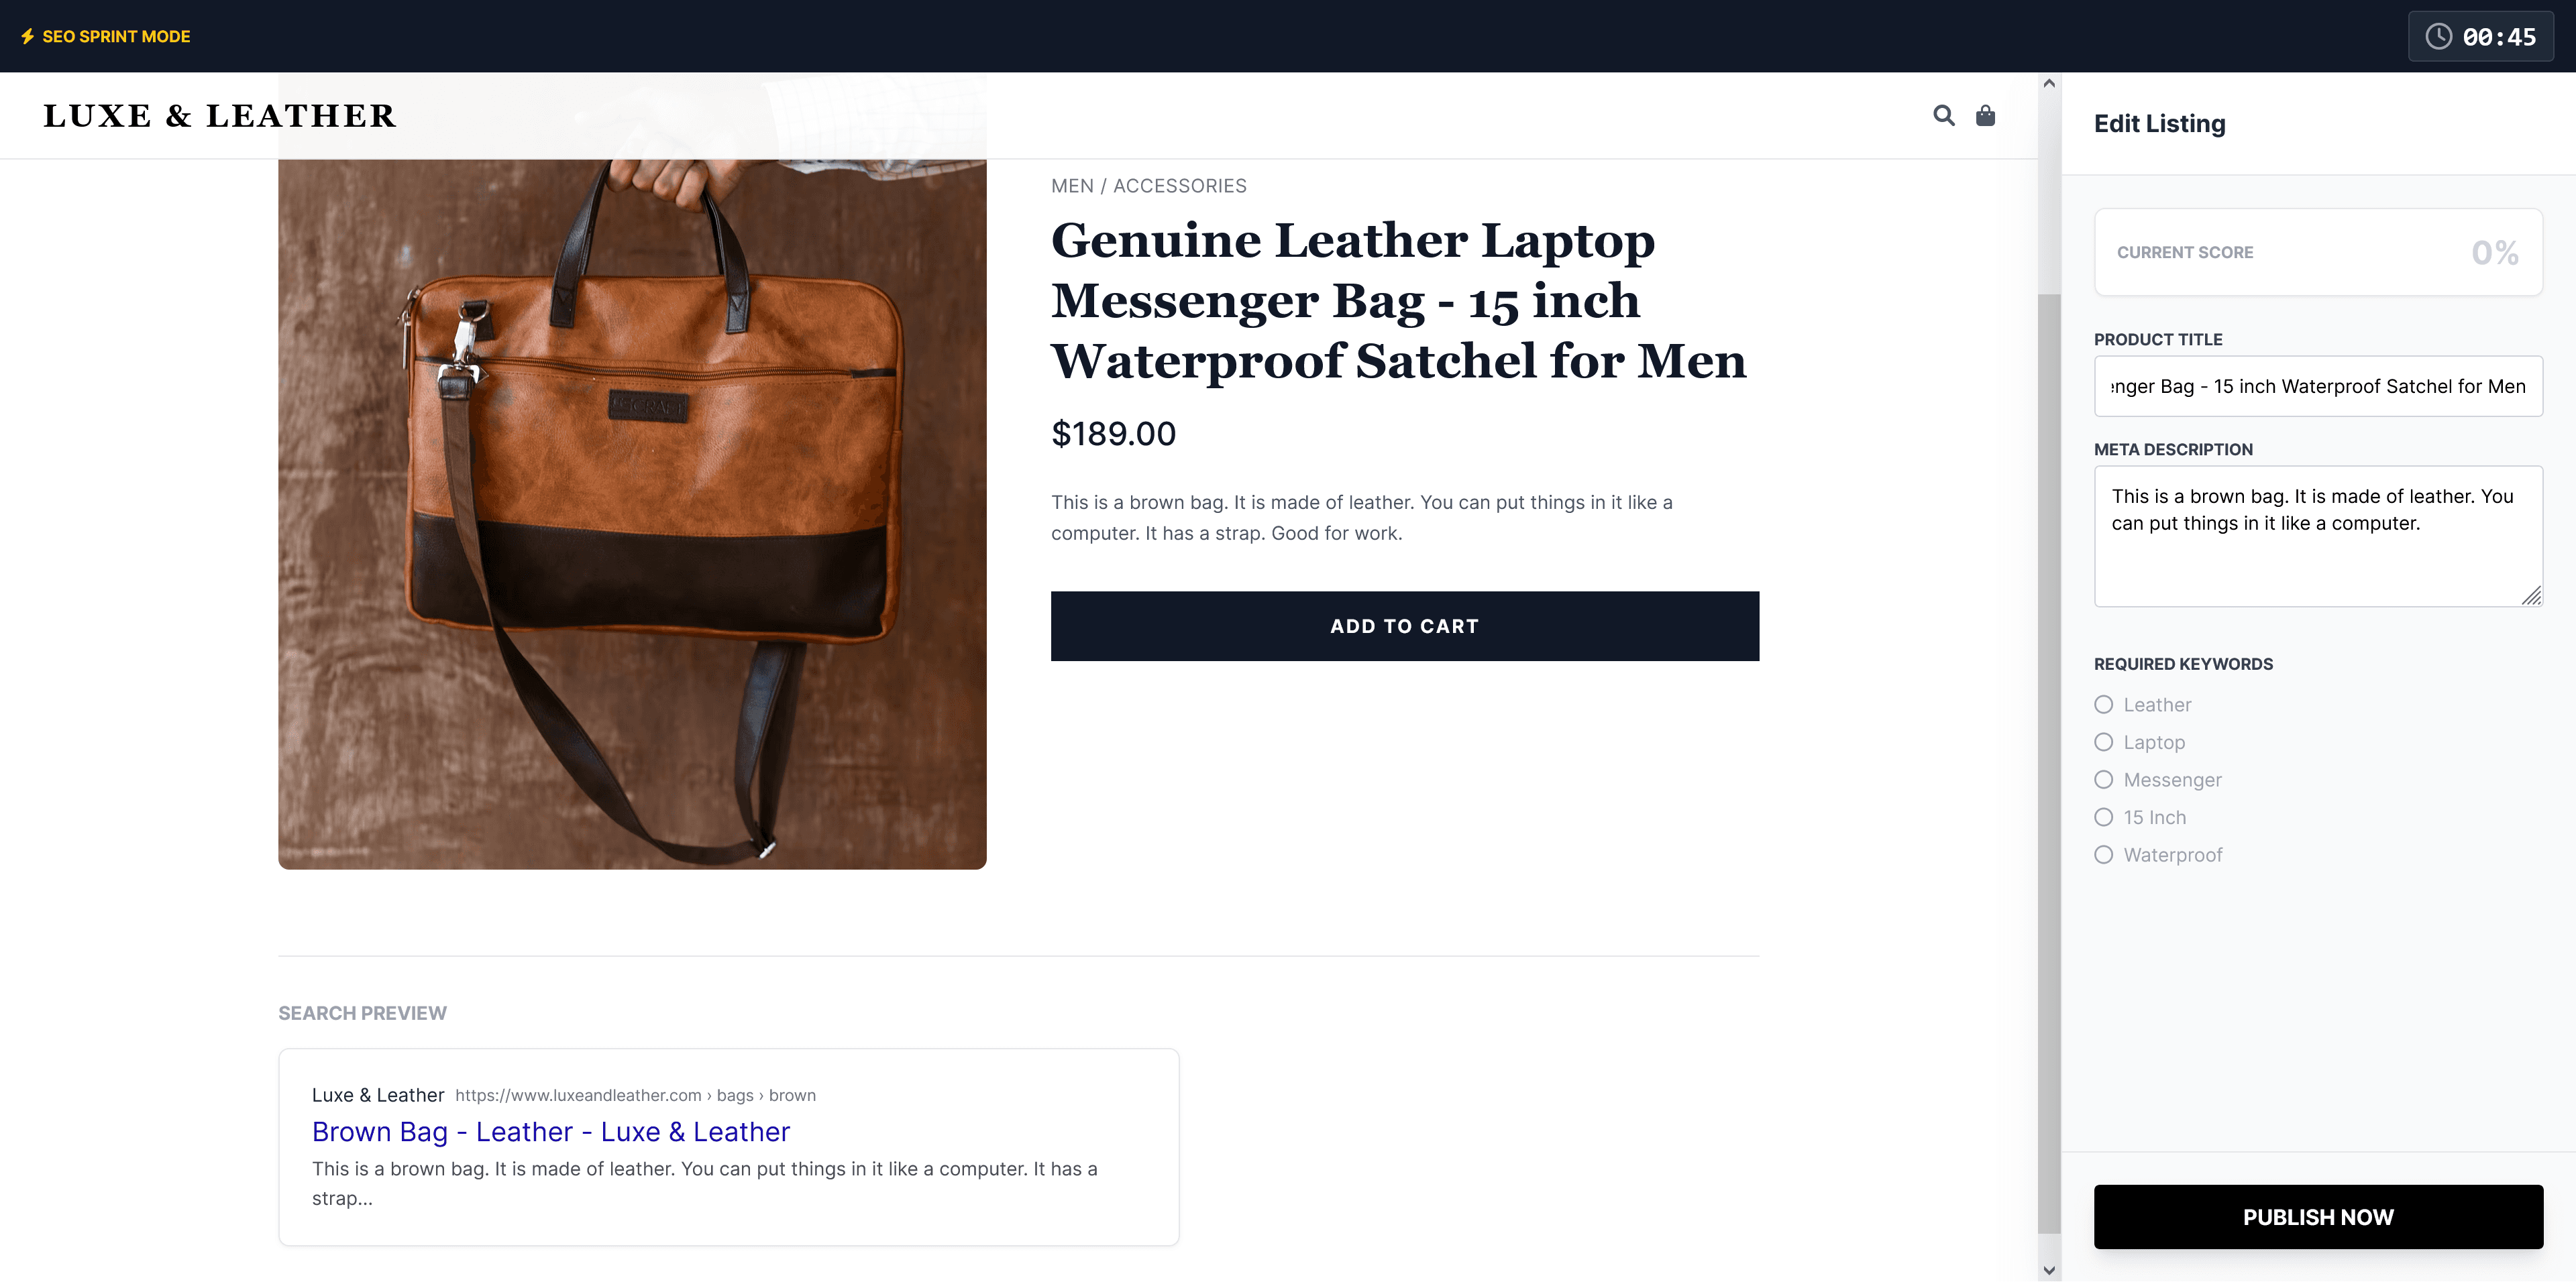The height and width of the screenshot is (1282, 2576).
Task: Open the shopping bag cart icon
Action: (x=1985, y=115)
